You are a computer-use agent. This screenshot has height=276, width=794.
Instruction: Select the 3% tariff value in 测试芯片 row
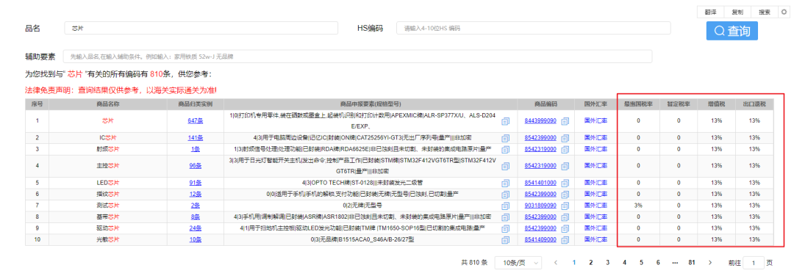(638, 206)
